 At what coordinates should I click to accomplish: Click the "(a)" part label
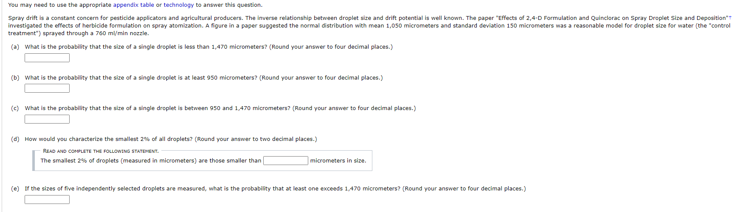pyautogui.click(x=15, y=47)
